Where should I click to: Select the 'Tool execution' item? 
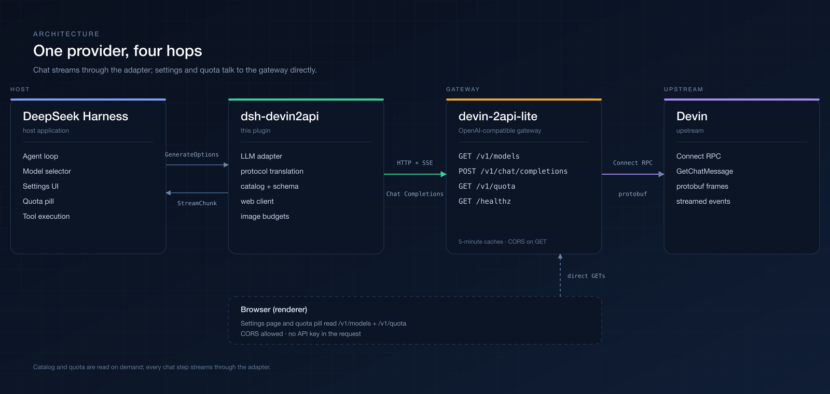[46, 216]
